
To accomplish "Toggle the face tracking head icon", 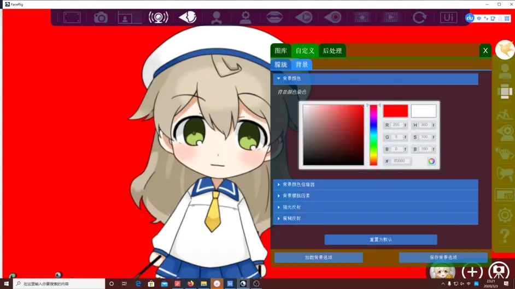I will click(x=188, y=17).
